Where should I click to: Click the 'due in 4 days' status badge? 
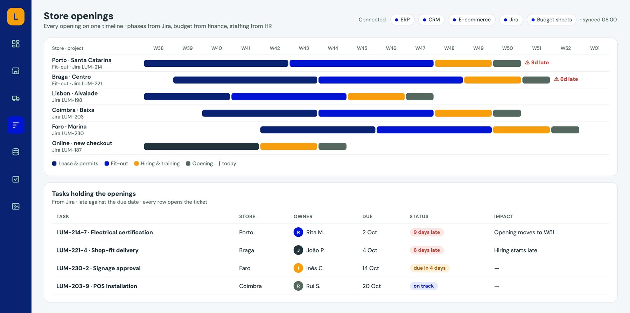pyautogui.click(x=429, y=268)
